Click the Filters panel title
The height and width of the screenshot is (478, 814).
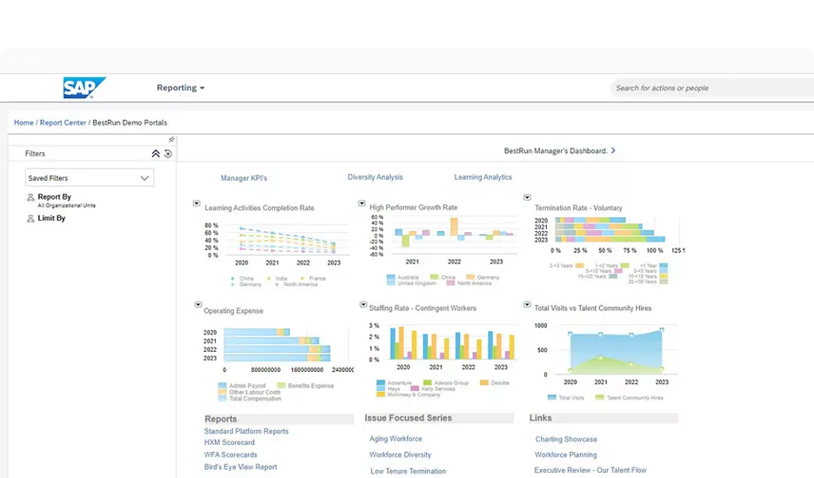35,154
